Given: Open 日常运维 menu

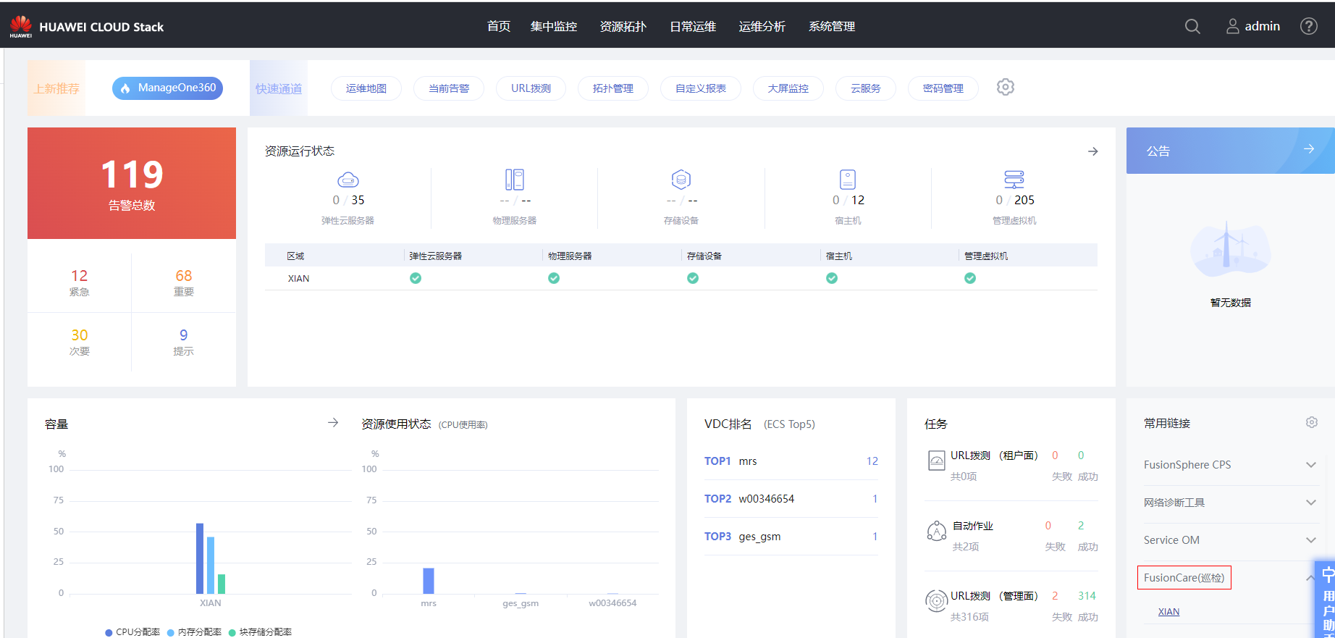Looking at the screenshot, I should point(693,26).
